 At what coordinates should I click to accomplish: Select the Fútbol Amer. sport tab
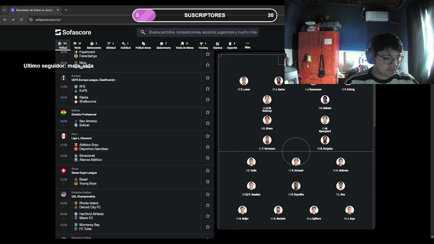pos(143,45)
